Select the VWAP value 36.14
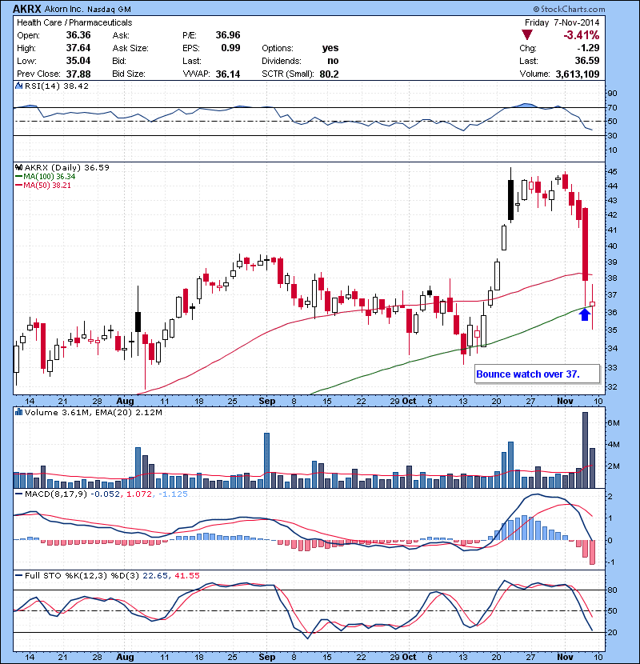The image size is (640, 664). 228,74
